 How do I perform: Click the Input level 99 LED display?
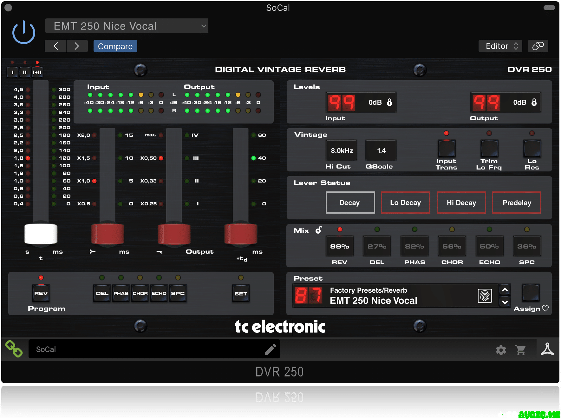342,103
